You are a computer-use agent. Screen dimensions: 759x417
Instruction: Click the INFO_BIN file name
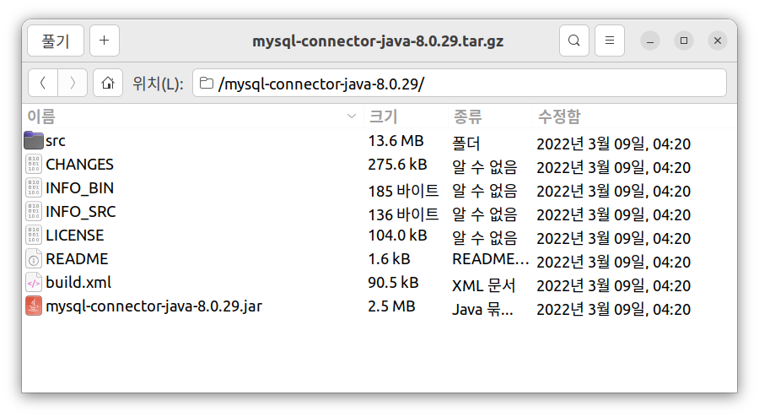coord(80,188)
